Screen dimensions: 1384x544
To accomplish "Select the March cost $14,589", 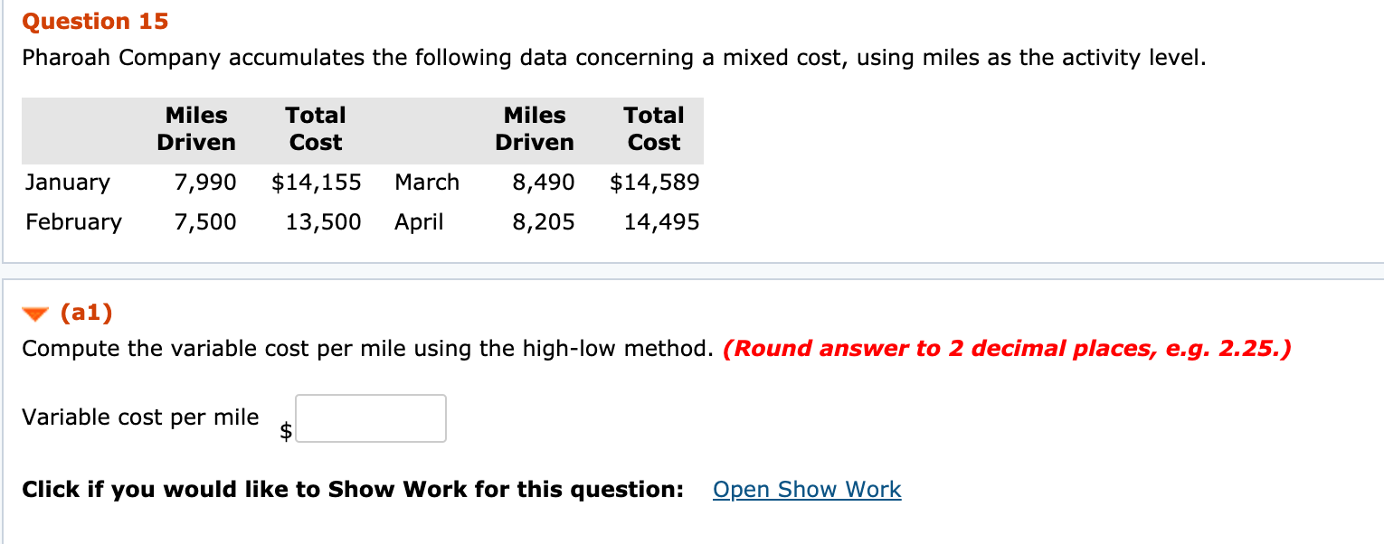I will 654,182.
